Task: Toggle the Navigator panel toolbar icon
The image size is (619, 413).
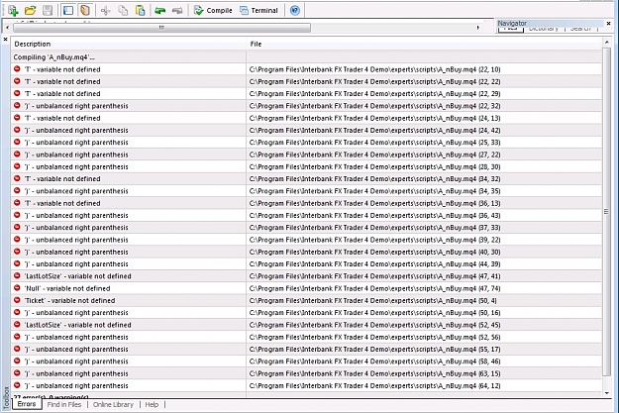Action: point(68,10)
